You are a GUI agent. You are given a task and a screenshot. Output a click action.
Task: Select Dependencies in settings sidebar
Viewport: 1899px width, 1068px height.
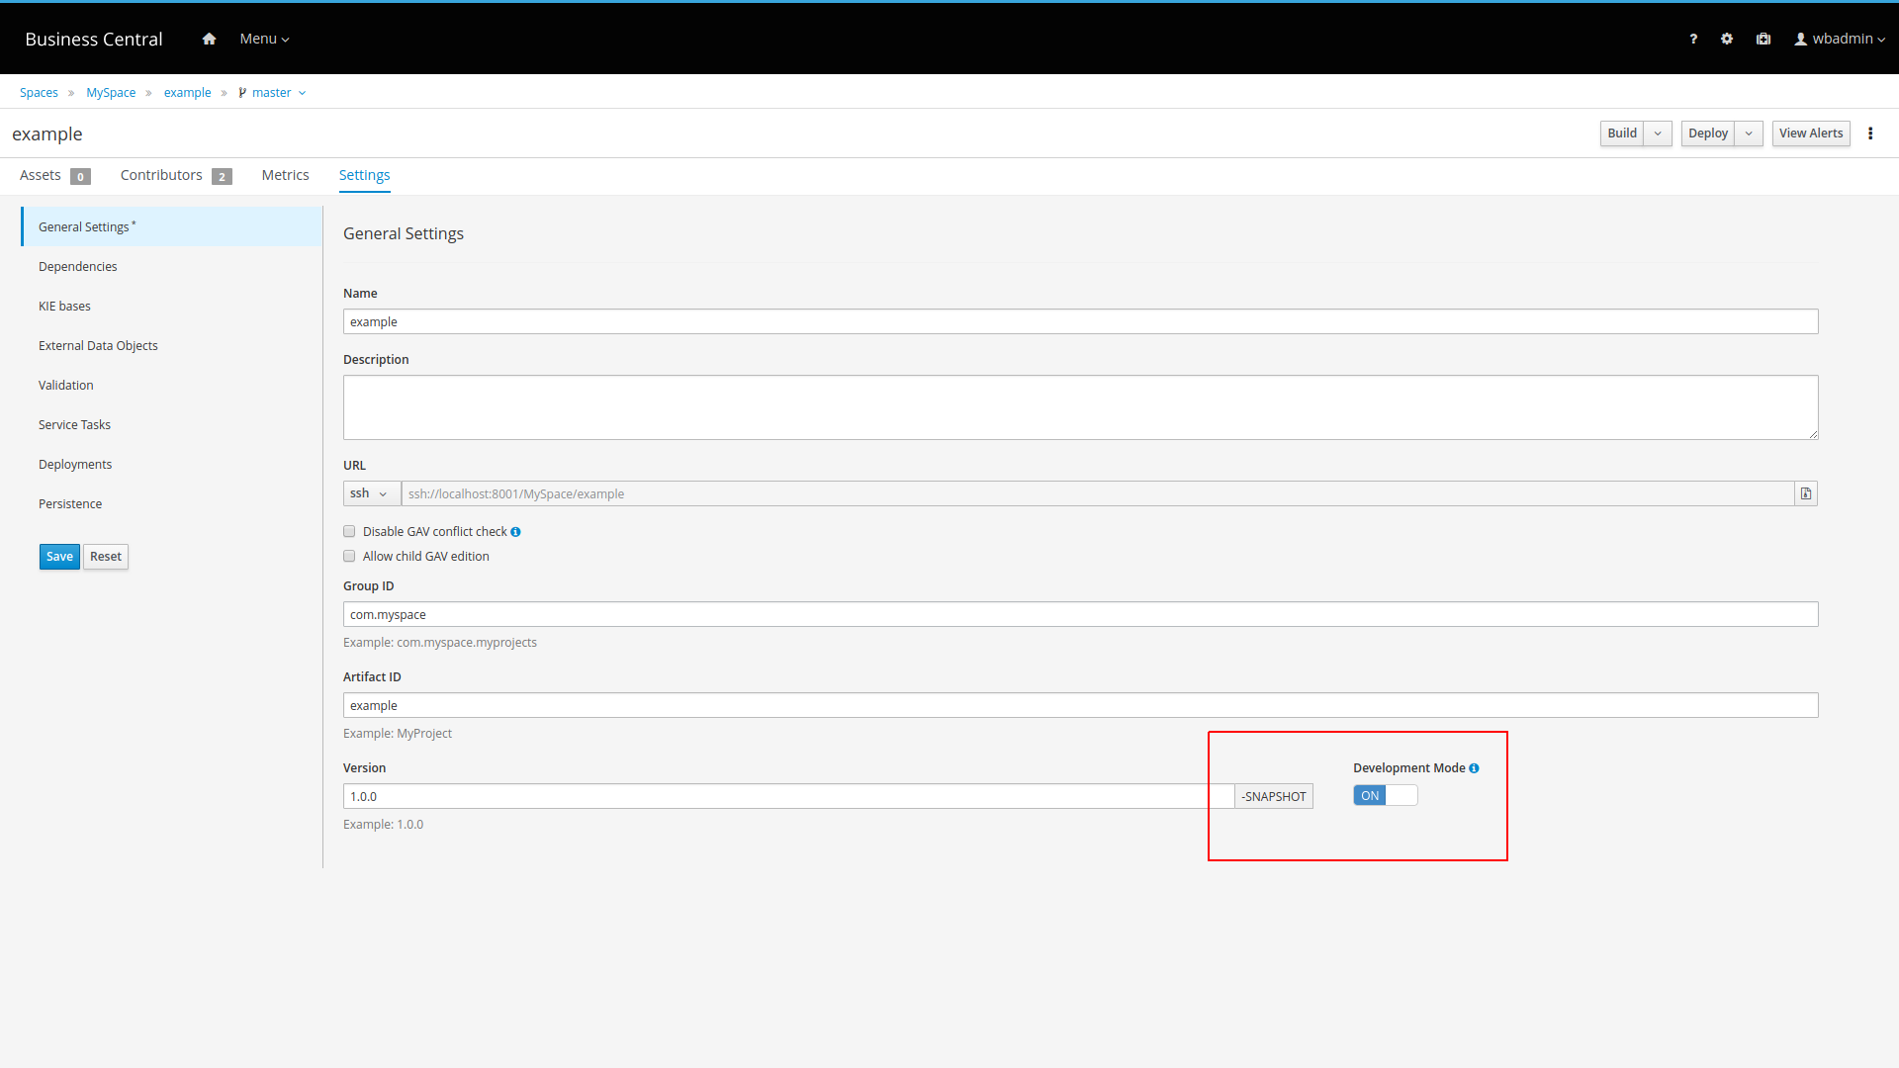tap(78, 267)
